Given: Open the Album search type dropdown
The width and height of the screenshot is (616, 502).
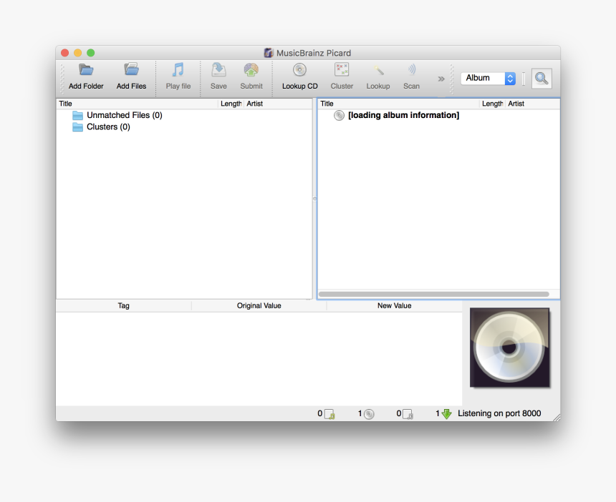Looking at the screenshot, I should [489, 78].
